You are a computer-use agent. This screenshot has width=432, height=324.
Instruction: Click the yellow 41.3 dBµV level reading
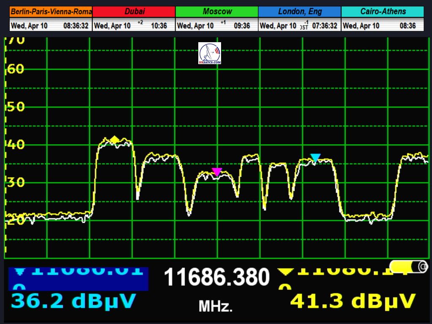click(353, 301)
